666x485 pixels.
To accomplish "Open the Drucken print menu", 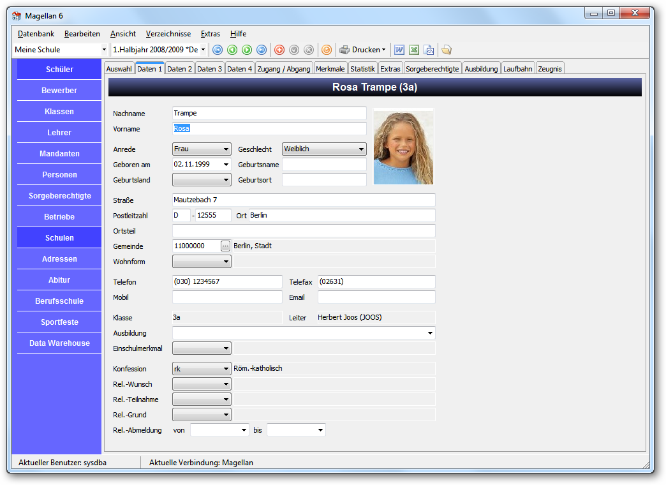I will pyautogui.click(x=363, y=50).
